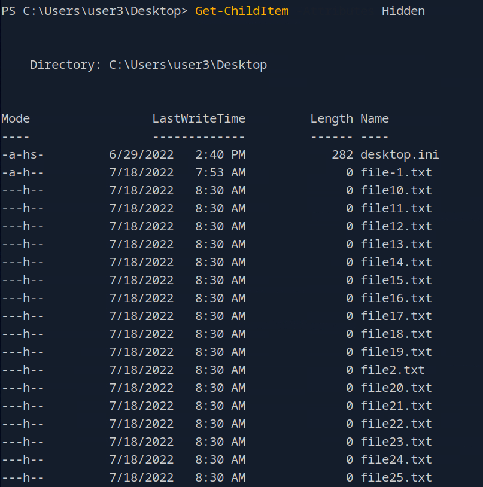
Task: Click the 2:40 PM timestamp
Action: click(220, 154)
